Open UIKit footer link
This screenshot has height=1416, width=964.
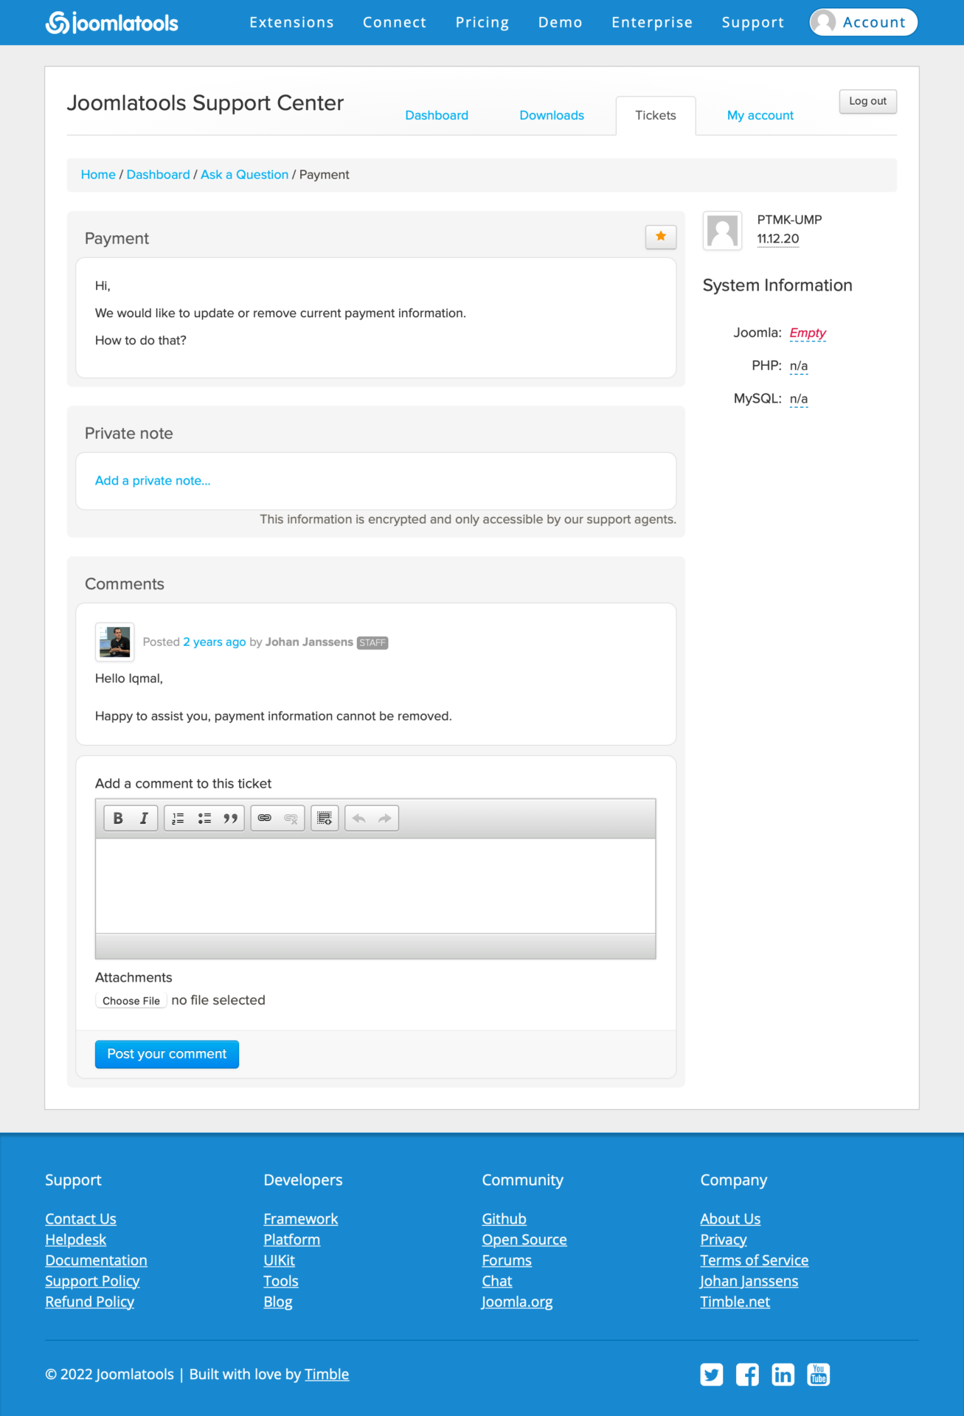click(280, 1260)
